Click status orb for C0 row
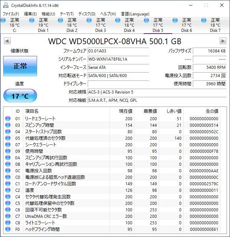This screenshot has height=237, width=230. [x=8, y=177]
